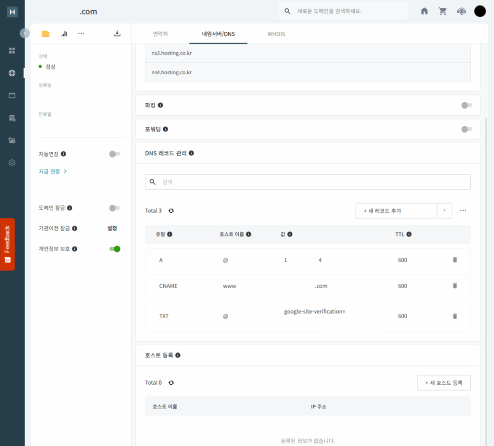The image size is (494, 446).
Task: Open the shopping cart icon
Action: (x=442, y=11)
